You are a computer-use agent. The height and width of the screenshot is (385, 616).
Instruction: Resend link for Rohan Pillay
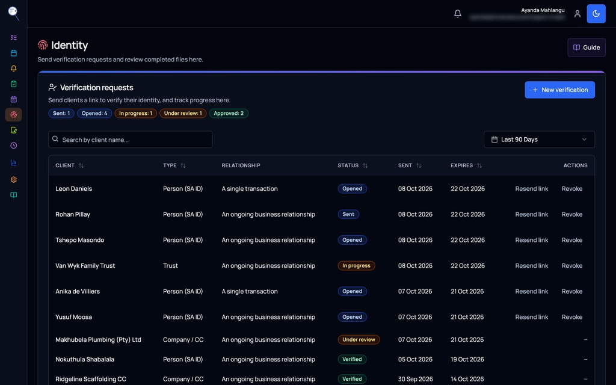tap(532, 214)
